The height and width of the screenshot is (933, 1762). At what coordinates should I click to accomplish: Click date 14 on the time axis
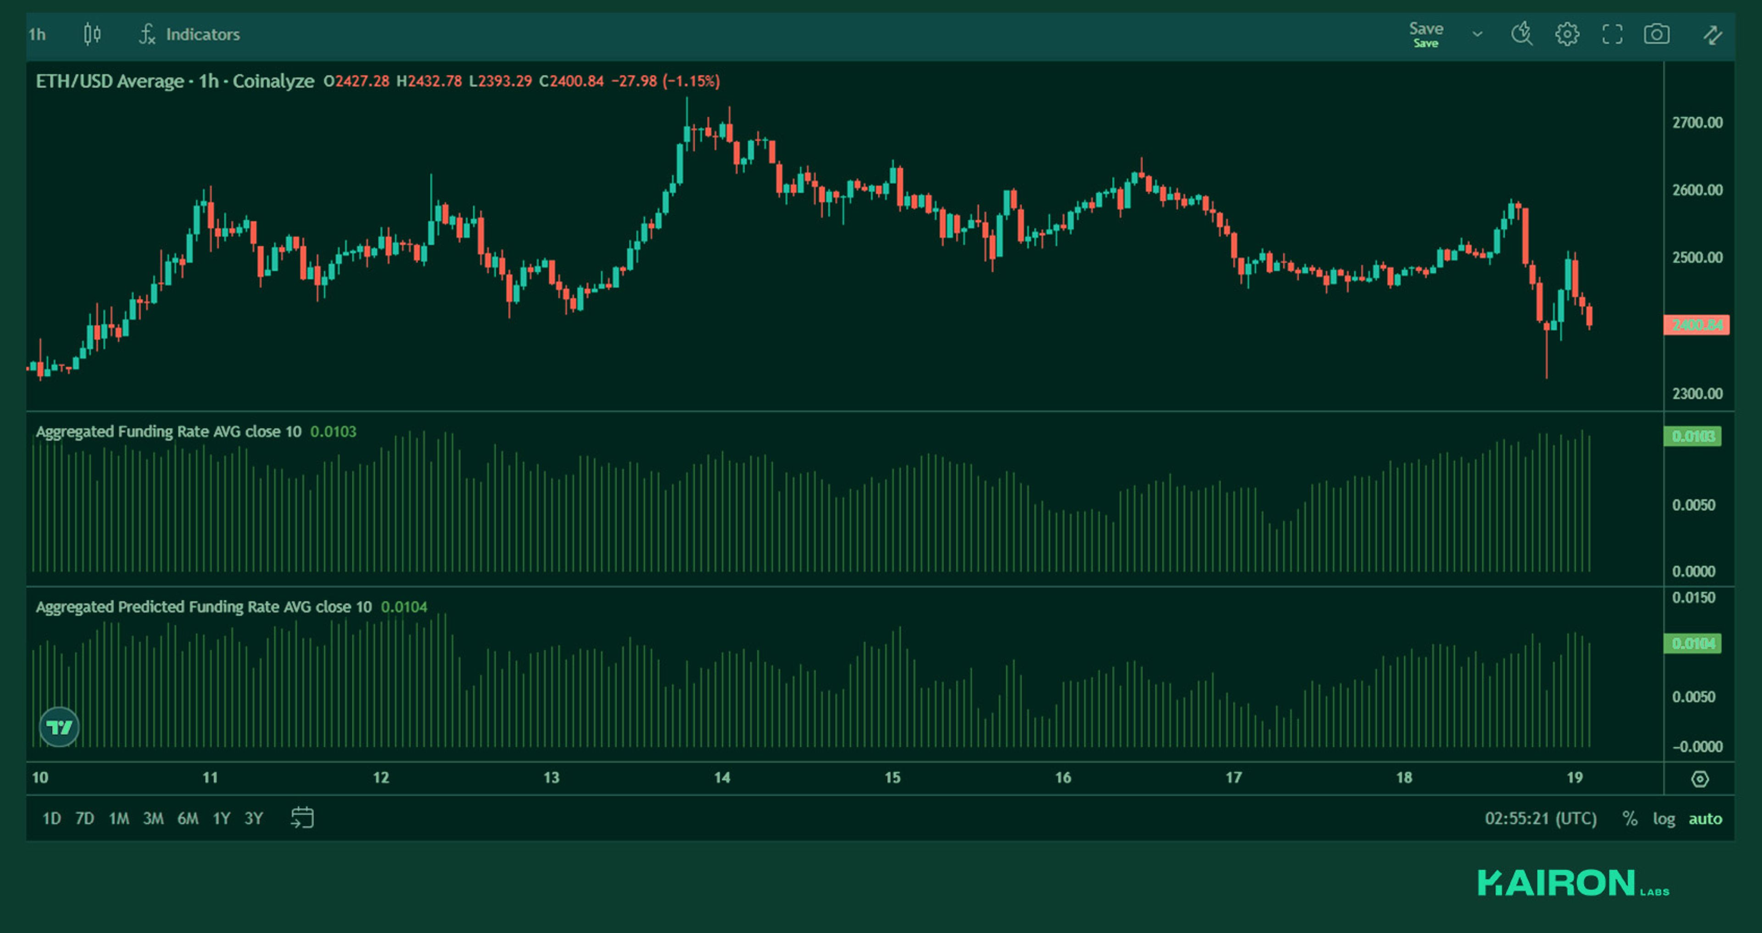pos(722,778)
